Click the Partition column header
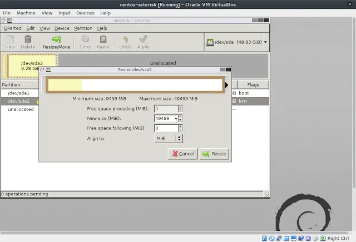Image resolution: width=356 pixels, height=242 pixels. pyautogui.click(x=20, y=85)
